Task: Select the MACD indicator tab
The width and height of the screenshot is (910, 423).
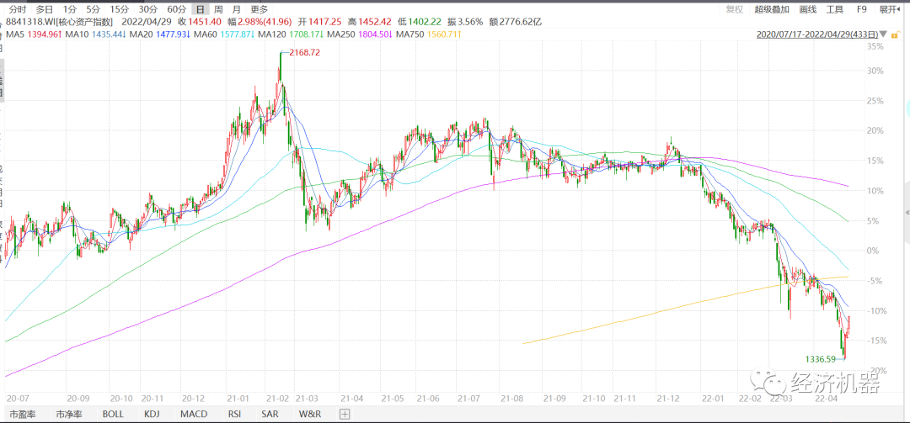Action: pos(193,414)
